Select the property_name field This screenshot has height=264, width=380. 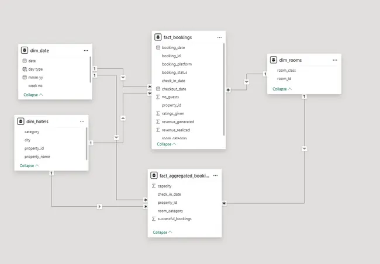[x=37, y=157]
